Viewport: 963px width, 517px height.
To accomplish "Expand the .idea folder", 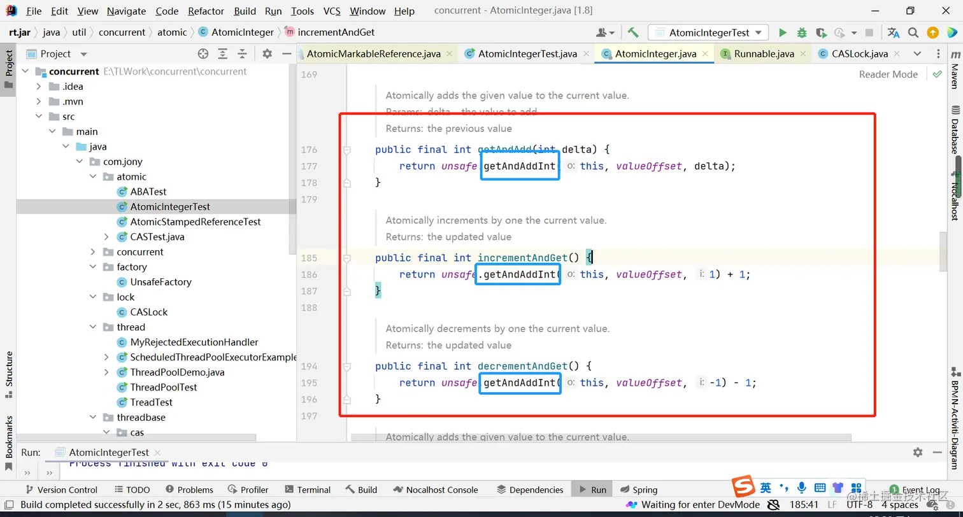I will (x=39, y=87).
